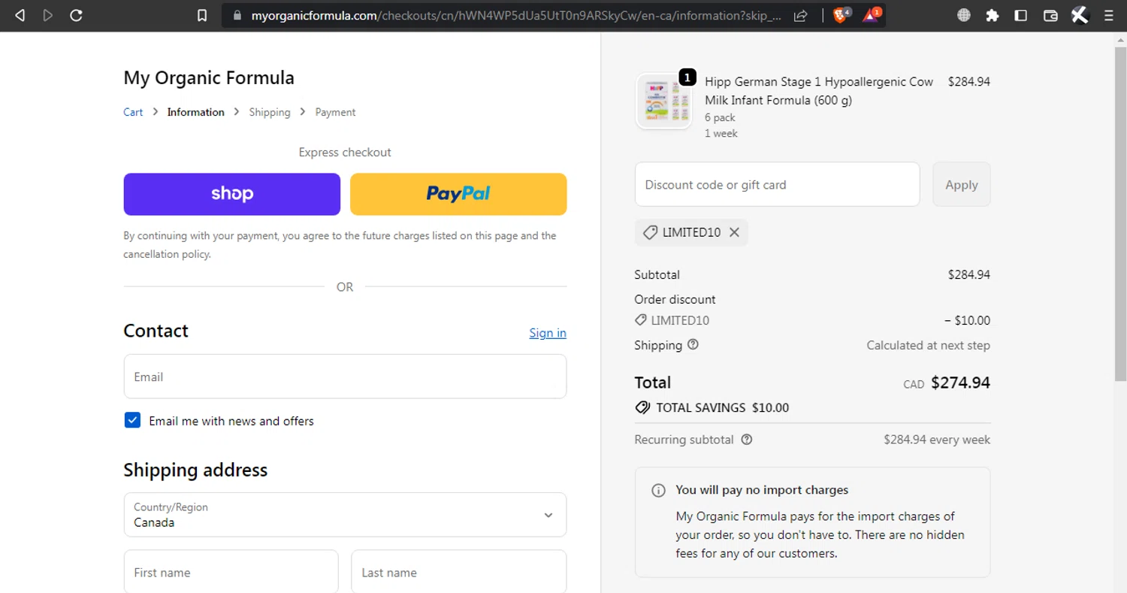
Task: Click the browser forward arrow
Action: [48, 15]
